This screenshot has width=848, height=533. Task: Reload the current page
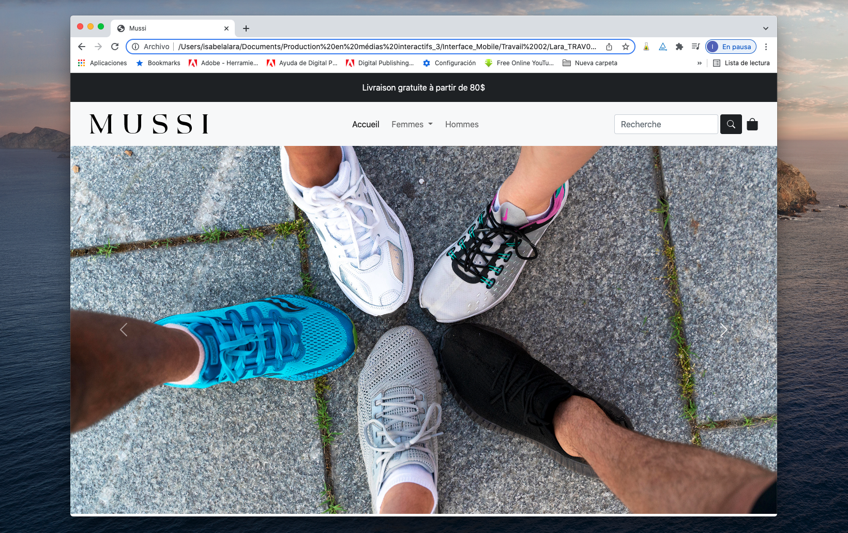(115, 47)
